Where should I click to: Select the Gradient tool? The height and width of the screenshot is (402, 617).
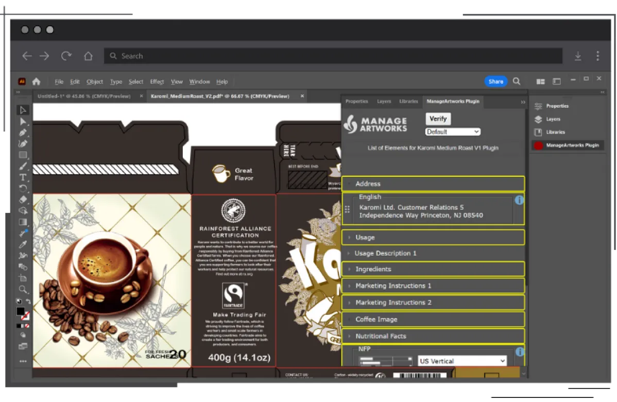pyautogui.click(x=23, y=222)
